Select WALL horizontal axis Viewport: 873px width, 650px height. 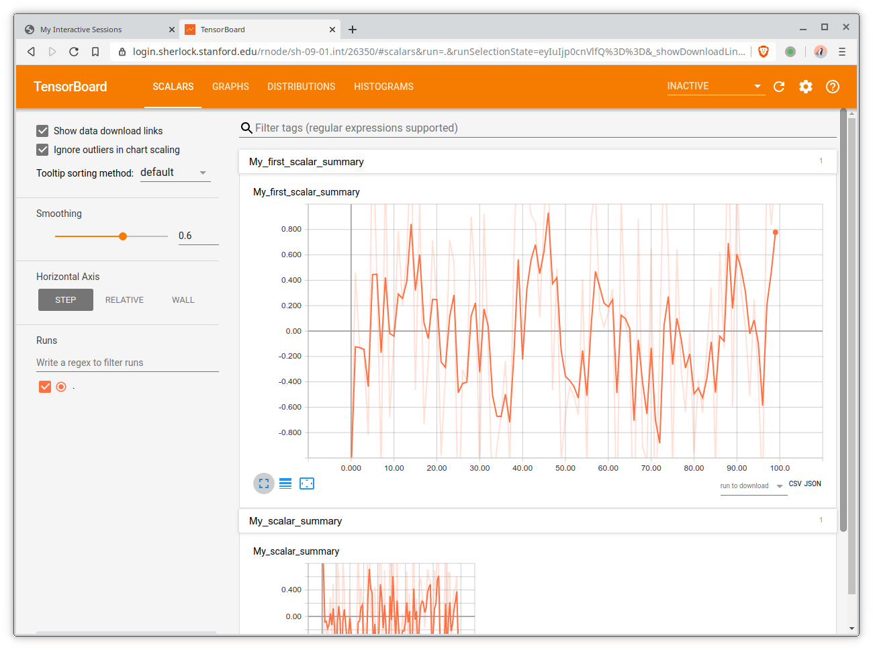pyautogui.click(x=183, y=300)
